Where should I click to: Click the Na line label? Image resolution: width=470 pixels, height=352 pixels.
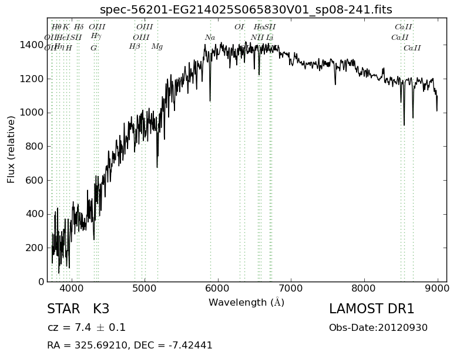210,38
